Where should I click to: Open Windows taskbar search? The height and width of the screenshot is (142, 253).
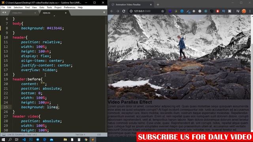[x=10, y=140]
